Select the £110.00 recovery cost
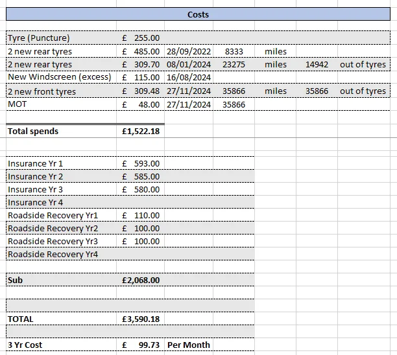The height and width of the screenshot is (355, 397). (141, 216)
